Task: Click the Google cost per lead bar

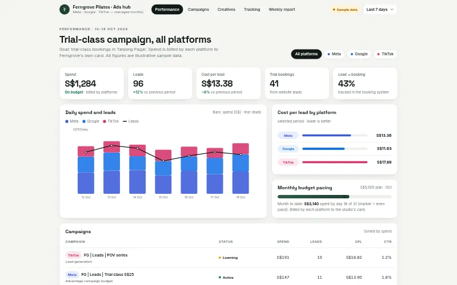Action: 335,149
